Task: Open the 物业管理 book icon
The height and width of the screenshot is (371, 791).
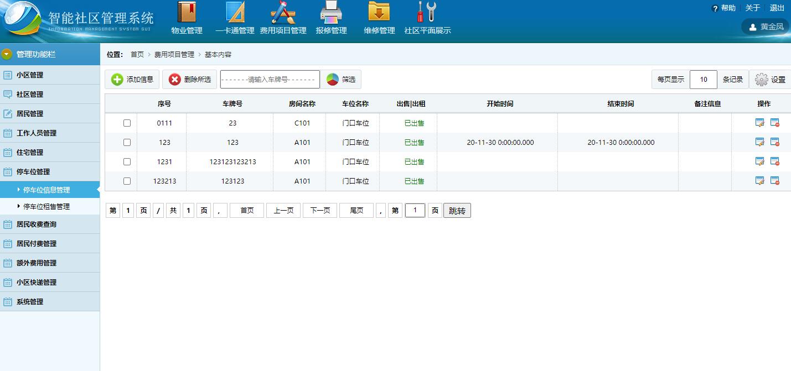Action: click(187, 12)
